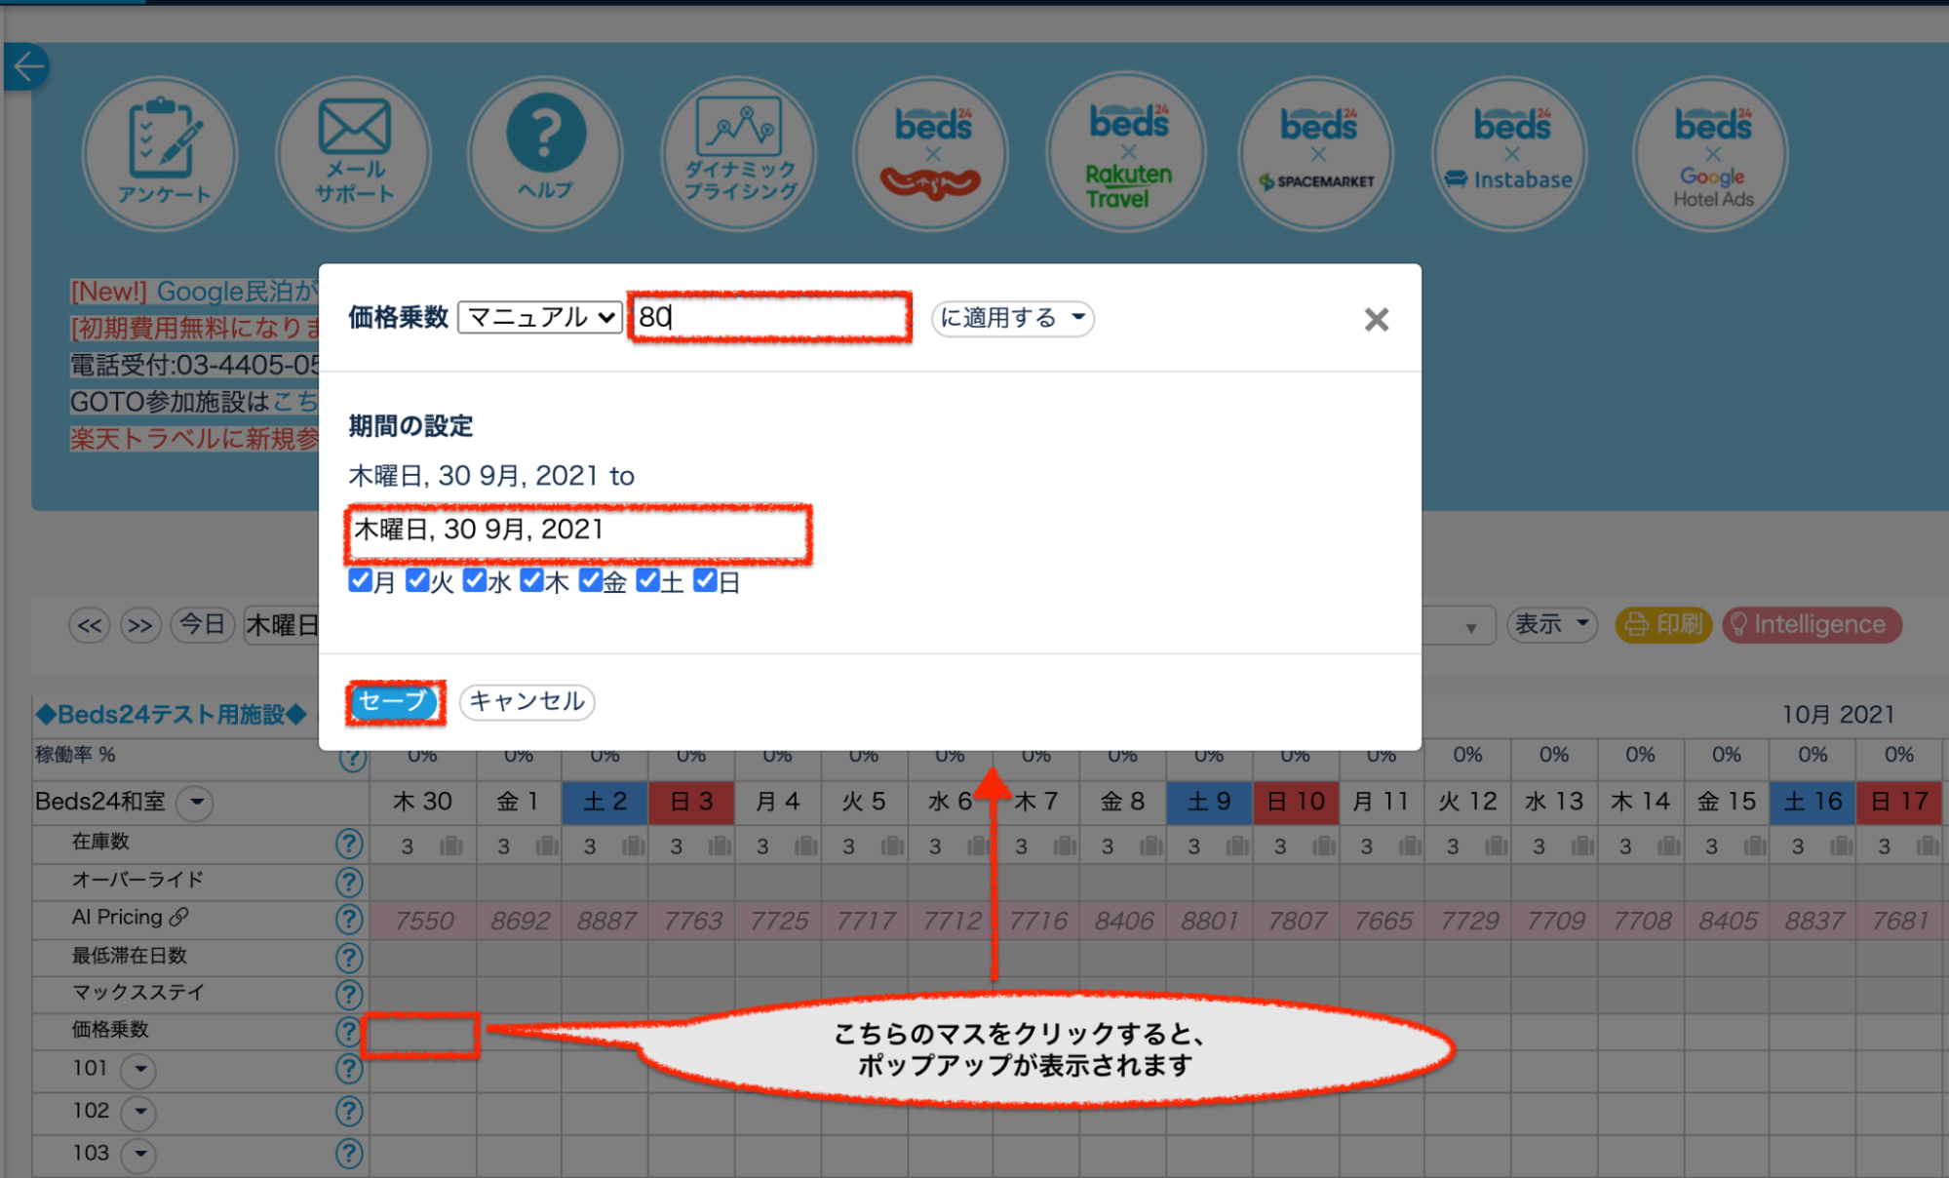This screenshot has height=1179, width=1949.
Task: Click the セーブ button
Action: (x=394, y=701)
